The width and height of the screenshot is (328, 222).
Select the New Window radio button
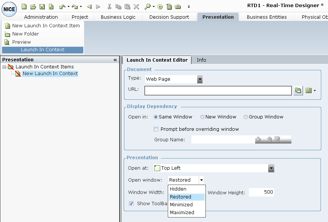click(202, 117)
